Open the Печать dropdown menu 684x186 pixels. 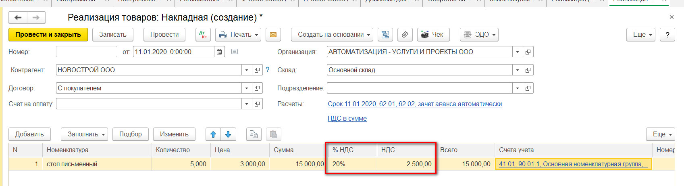click(x=238, y=35)
